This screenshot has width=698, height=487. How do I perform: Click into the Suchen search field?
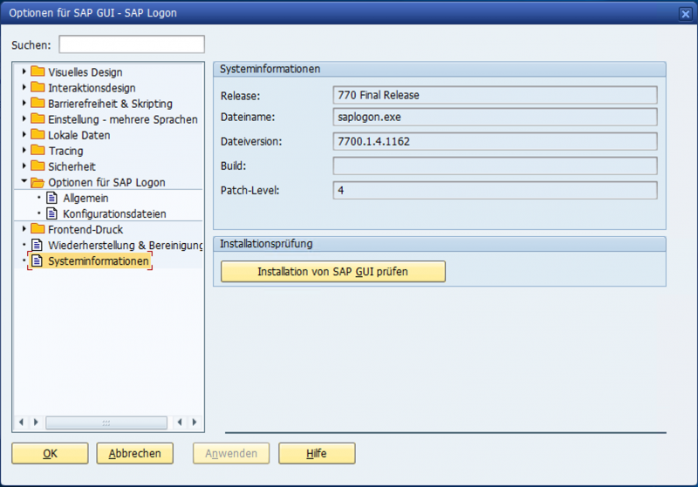pyautogui.click(x=132, y=44)
